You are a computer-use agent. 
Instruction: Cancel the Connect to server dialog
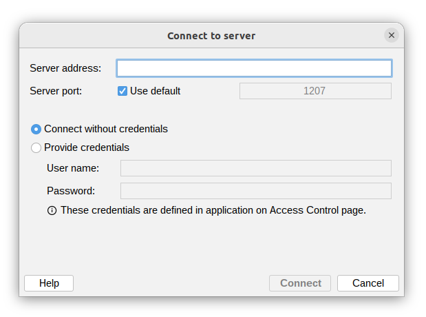tap(368, 283)
